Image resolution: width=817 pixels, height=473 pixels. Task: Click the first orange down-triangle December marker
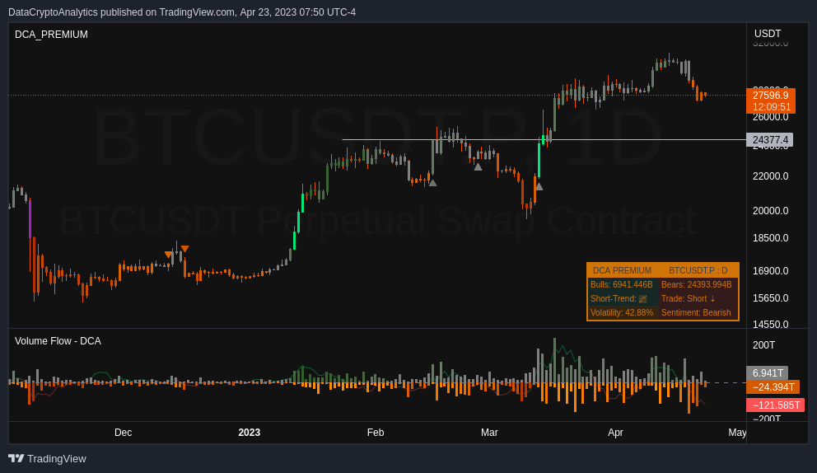(168, 255)
